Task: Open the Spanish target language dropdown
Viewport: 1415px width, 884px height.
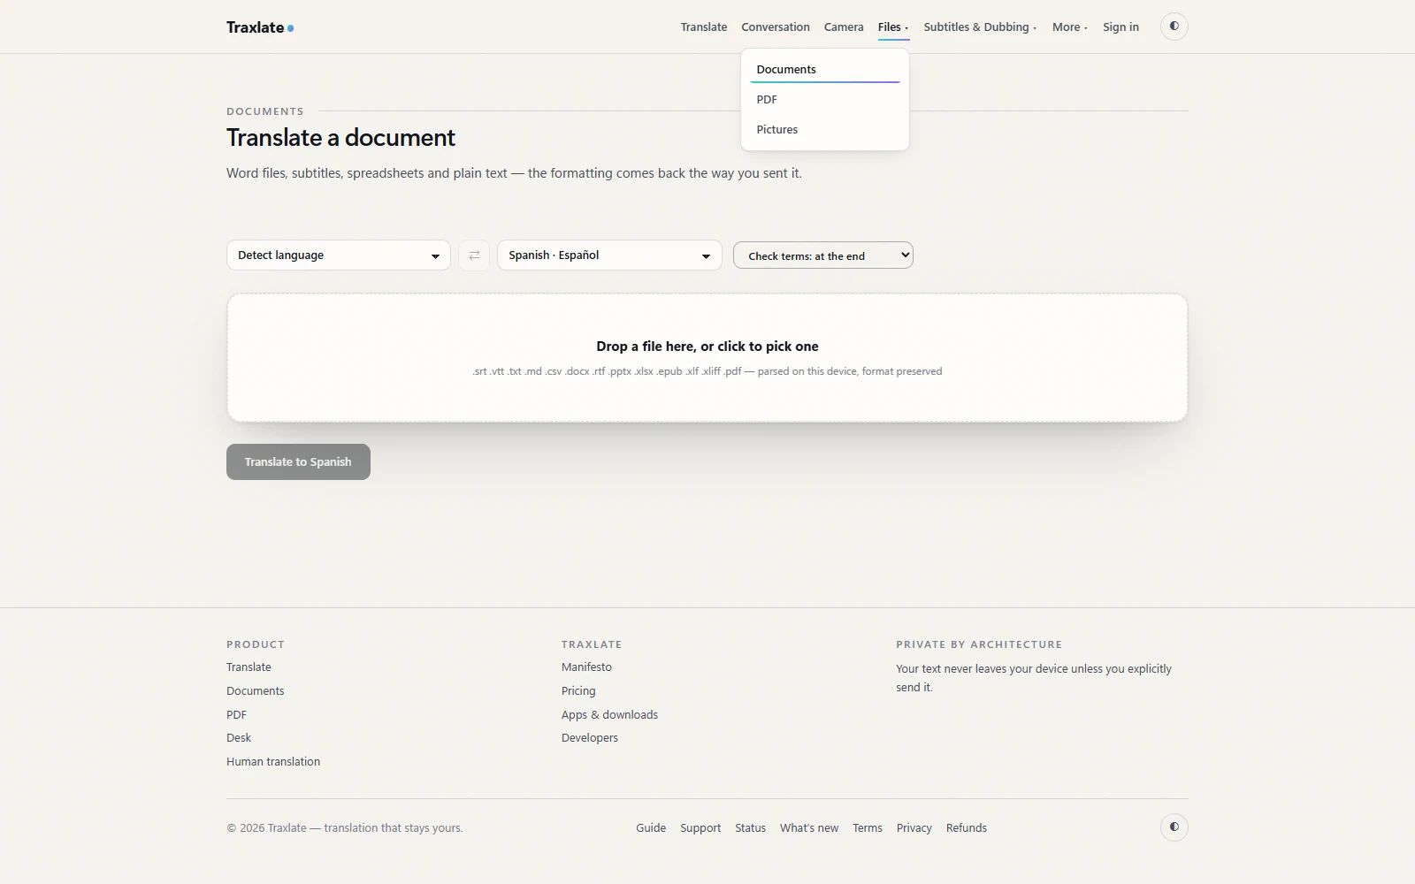Action: point(609,255)
